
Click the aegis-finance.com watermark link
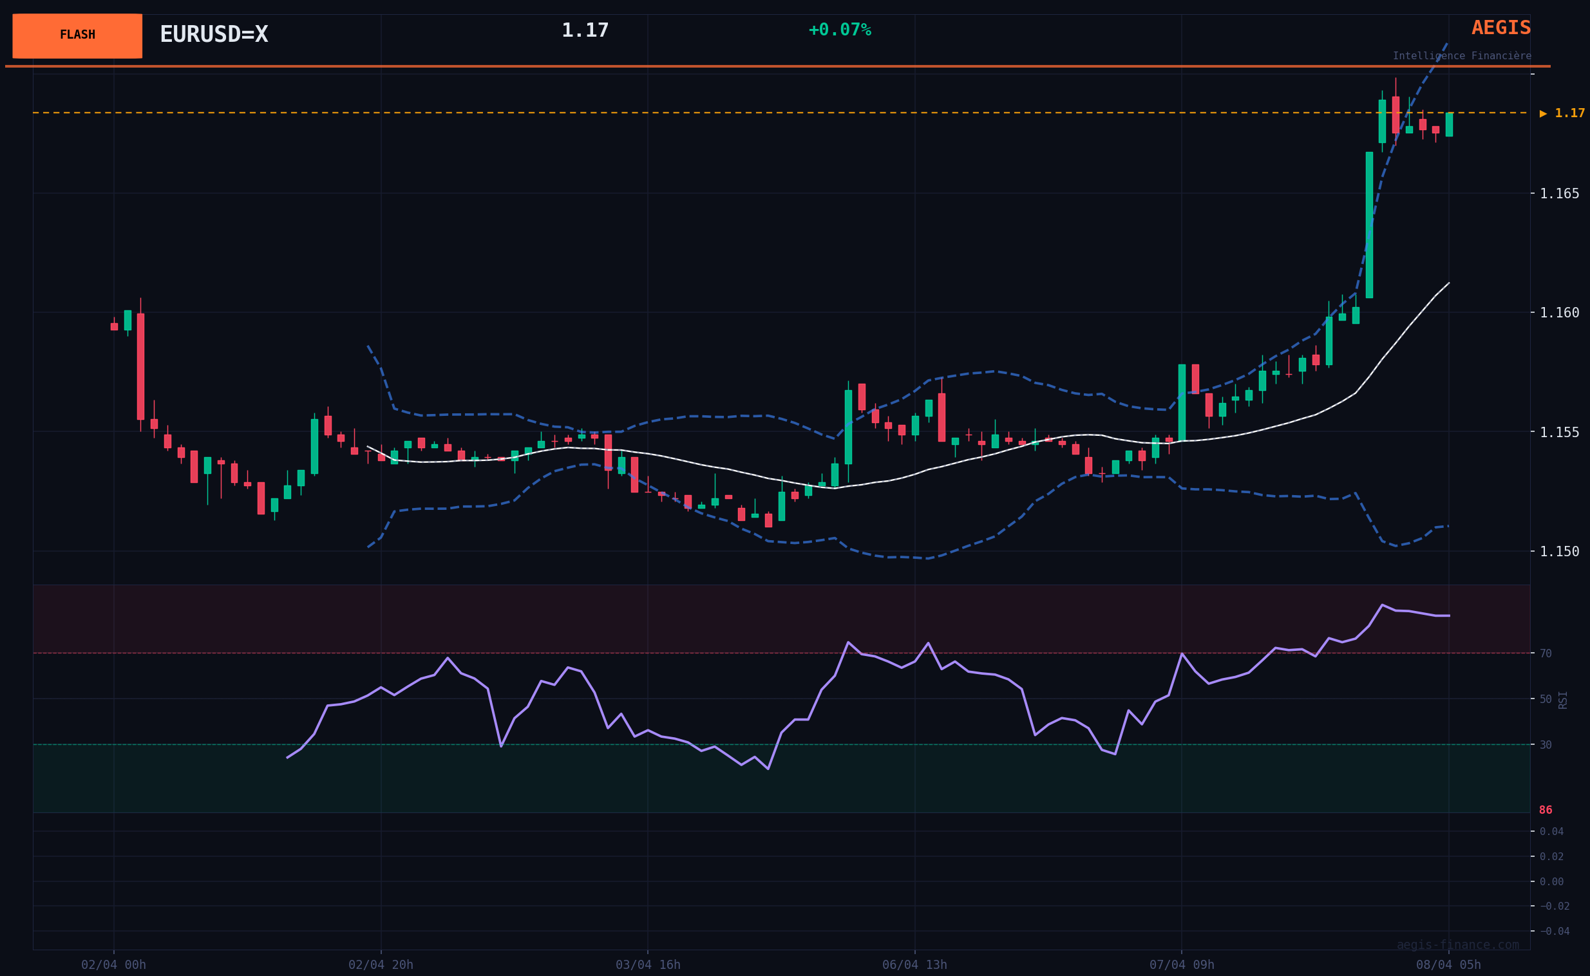tap(1458, 944)
